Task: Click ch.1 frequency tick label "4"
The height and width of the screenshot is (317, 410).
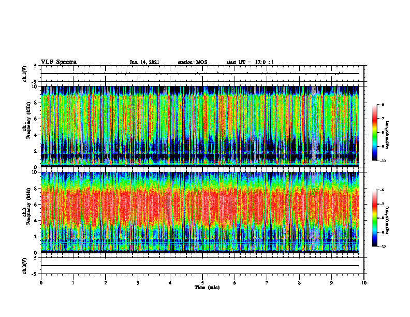Action: click(37, 135)
